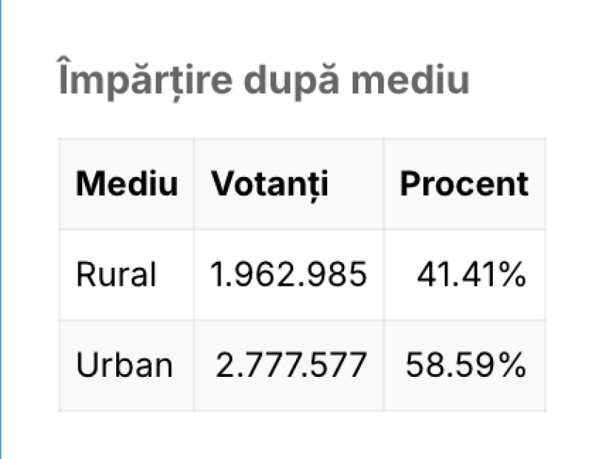Image resolution: width=592 pixels, height=459 pixels.
Task: Click the lowercase word "mediu" in the heading
Action: (410, 80)
